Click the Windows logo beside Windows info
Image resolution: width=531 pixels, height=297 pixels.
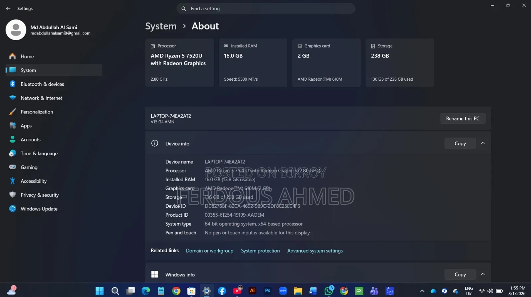tap(155, 274)
